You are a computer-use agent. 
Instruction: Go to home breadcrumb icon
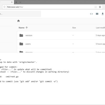tap(18, 21)
